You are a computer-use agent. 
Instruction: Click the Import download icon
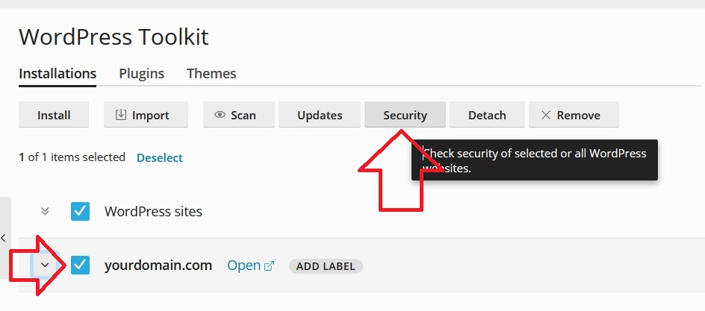(121, 115)
